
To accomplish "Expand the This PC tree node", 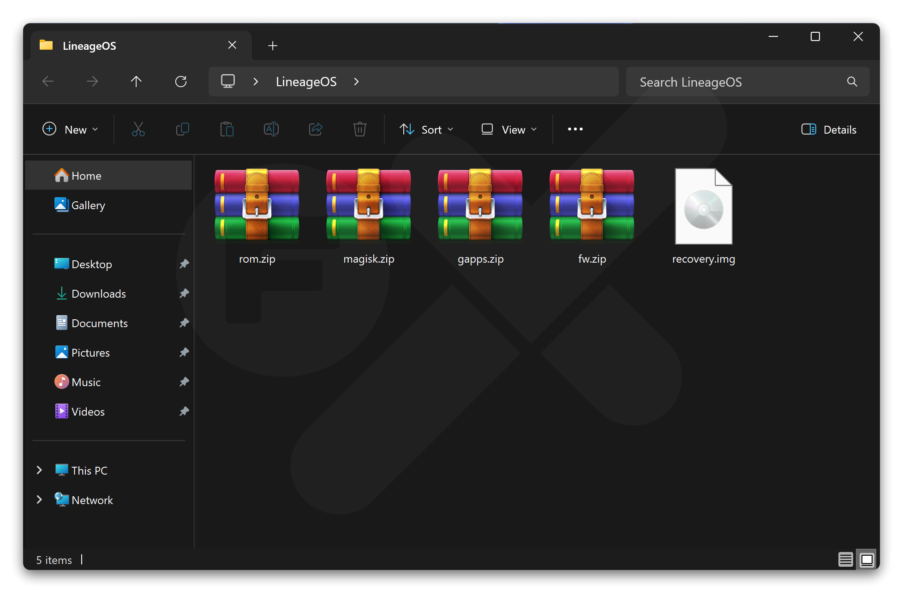I will [39, 470].
